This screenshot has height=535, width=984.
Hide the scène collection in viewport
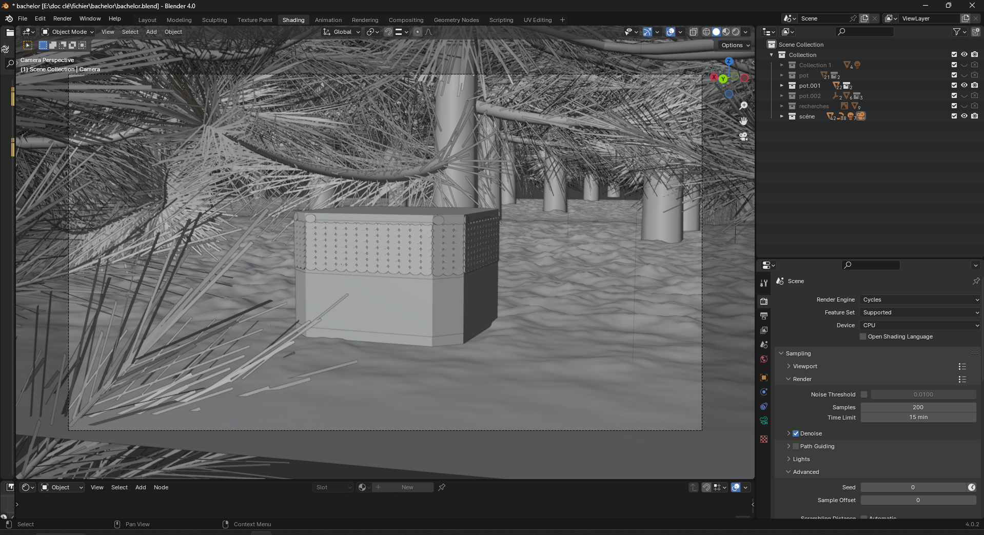pyautogui.click(x=964, y=116)
